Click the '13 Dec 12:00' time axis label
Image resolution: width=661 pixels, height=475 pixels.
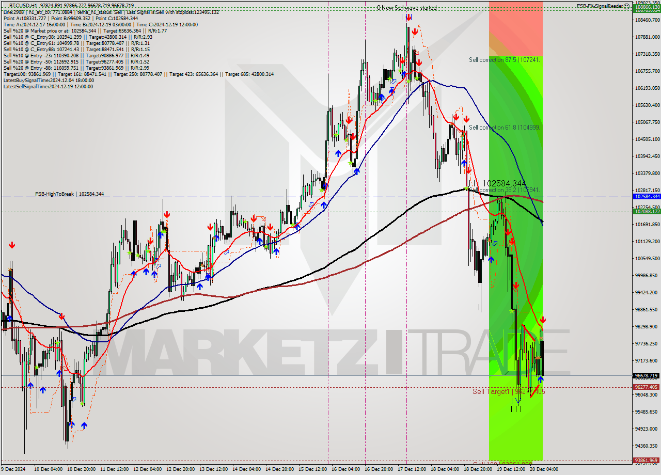click(x=214, y=469)
